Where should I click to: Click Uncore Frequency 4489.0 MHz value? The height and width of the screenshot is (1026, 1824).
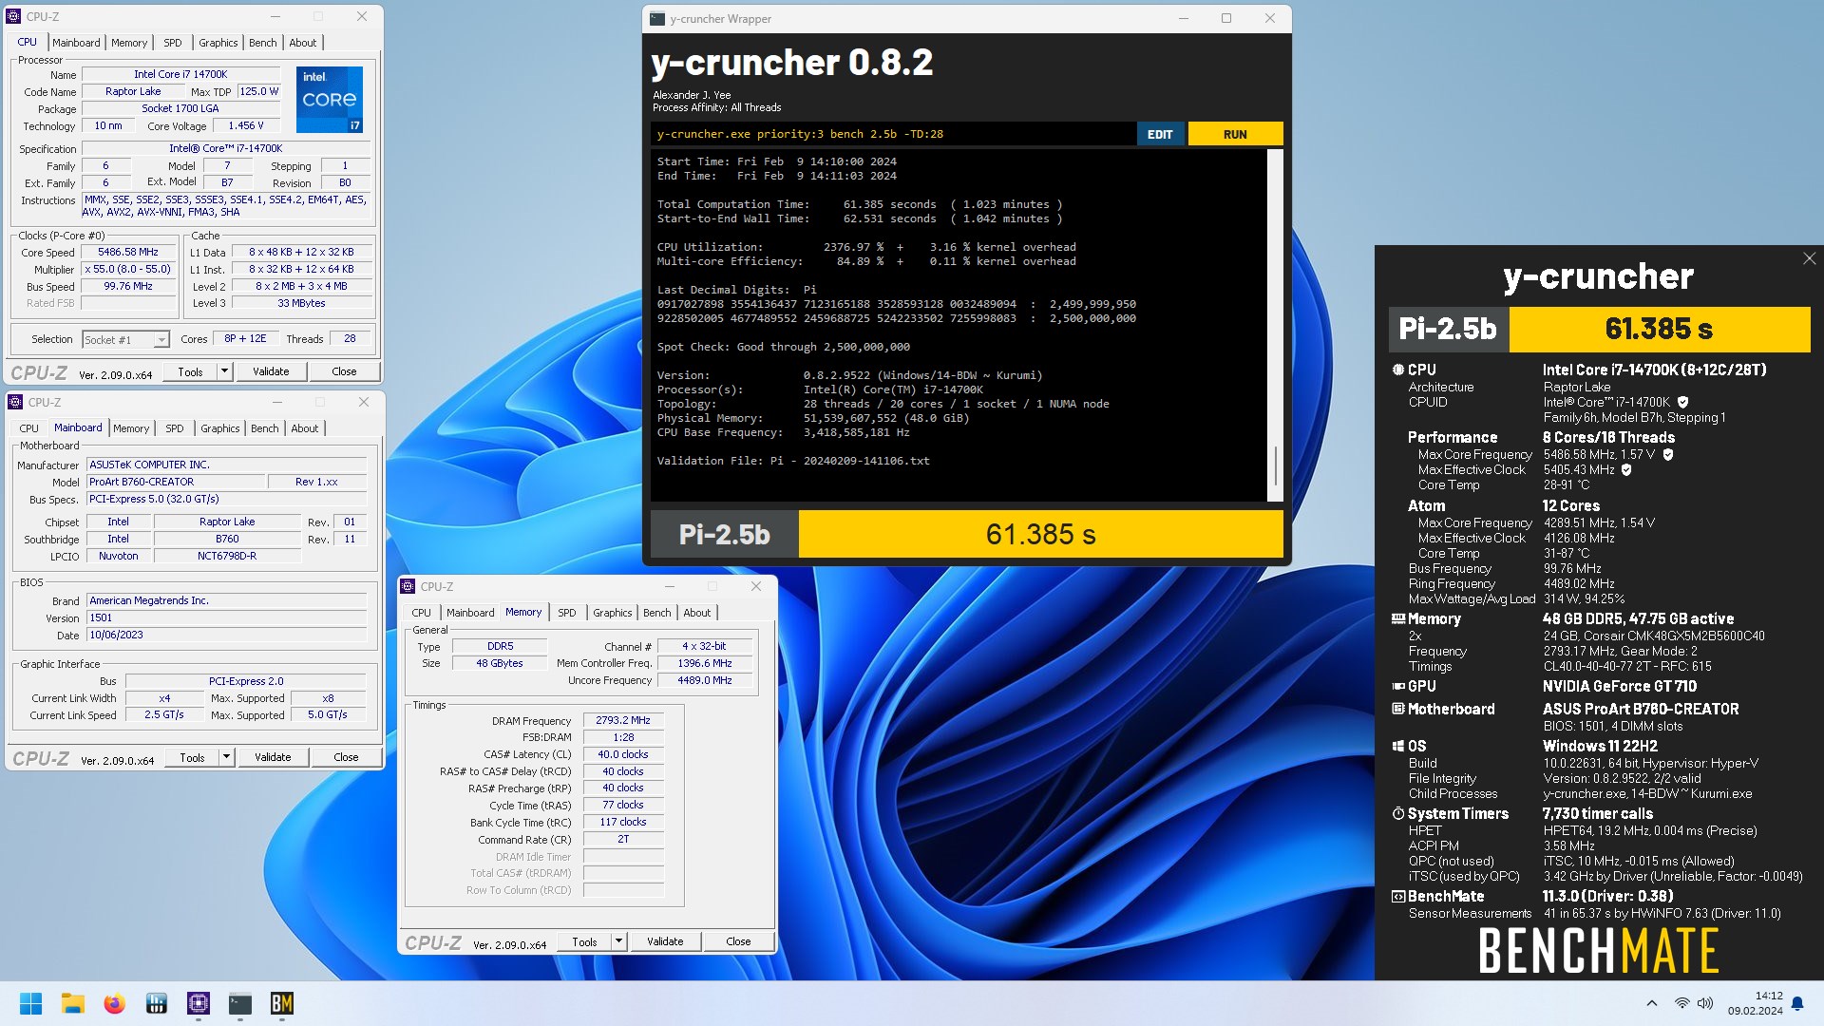[x=704, y=680]
